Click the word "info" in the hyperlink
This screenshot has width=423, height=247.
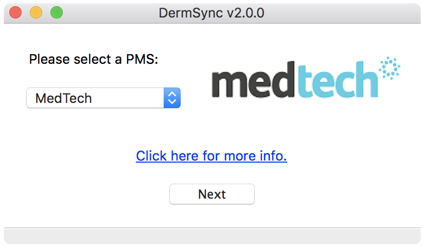point(273,156)
